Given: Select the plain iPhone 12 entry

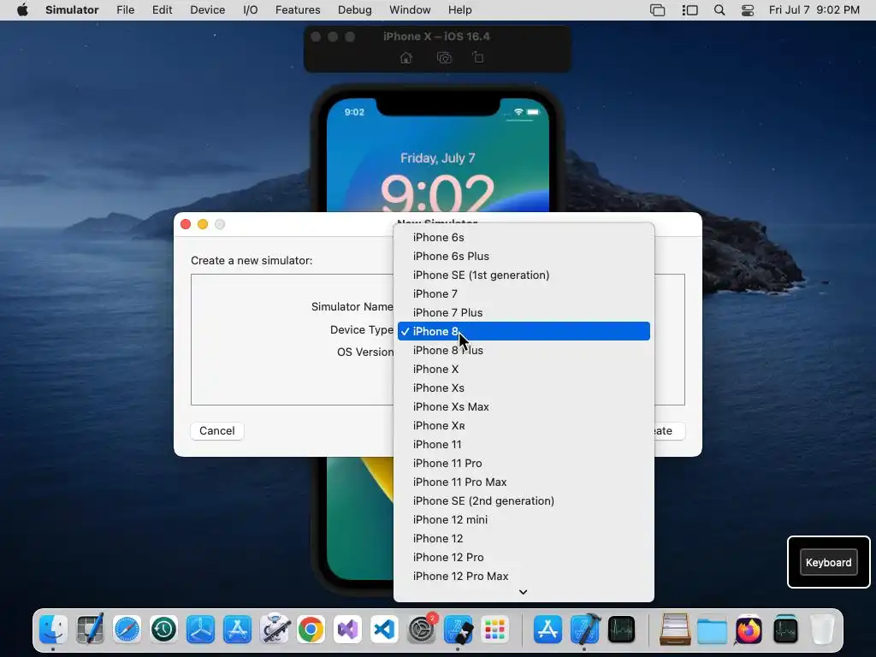Looking at the screenshot, I should coord(524,539).
